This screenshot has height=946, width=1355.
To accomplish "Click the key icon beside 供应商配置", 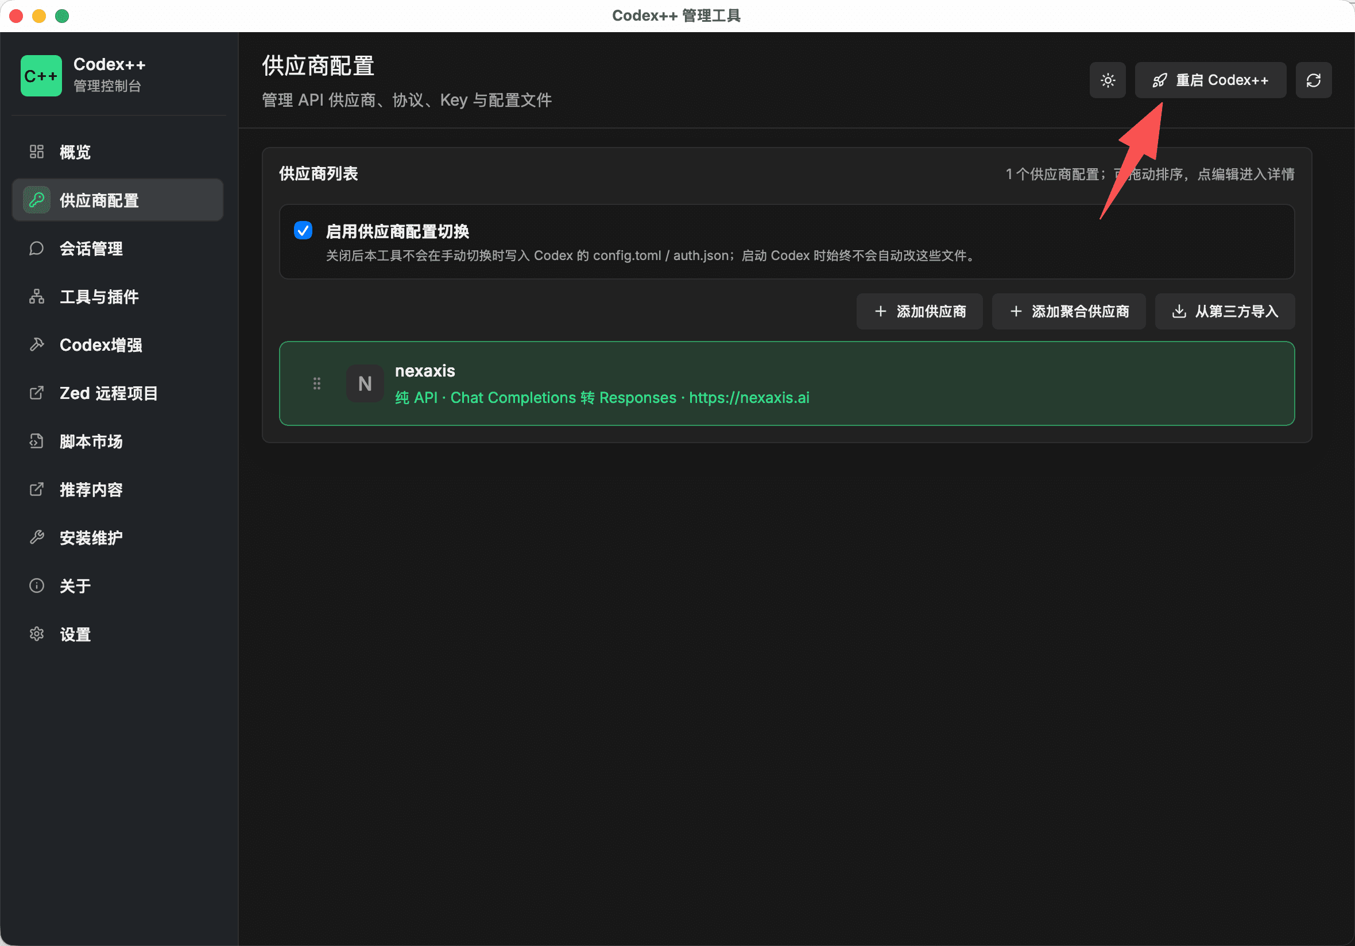I will tap(37, 200).
